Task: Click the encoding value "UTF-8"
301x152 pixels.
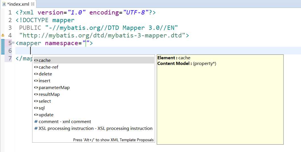Action: pos(136,12)
